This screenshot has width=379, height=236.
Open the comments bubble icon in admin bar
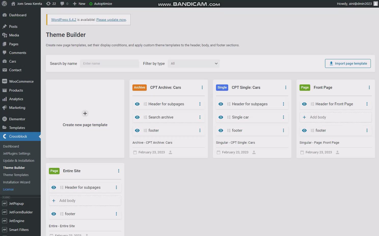tap(62, 4)
